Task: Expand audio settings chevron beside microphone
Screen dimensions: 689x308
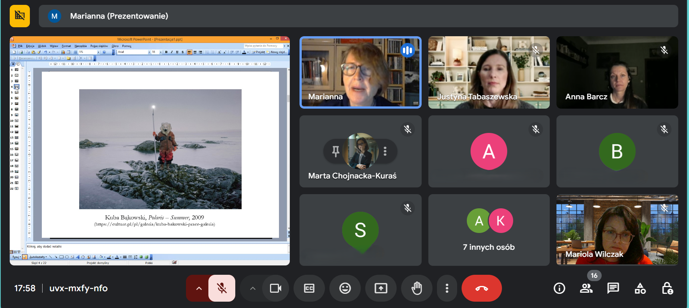Action: tap(199, 288)
